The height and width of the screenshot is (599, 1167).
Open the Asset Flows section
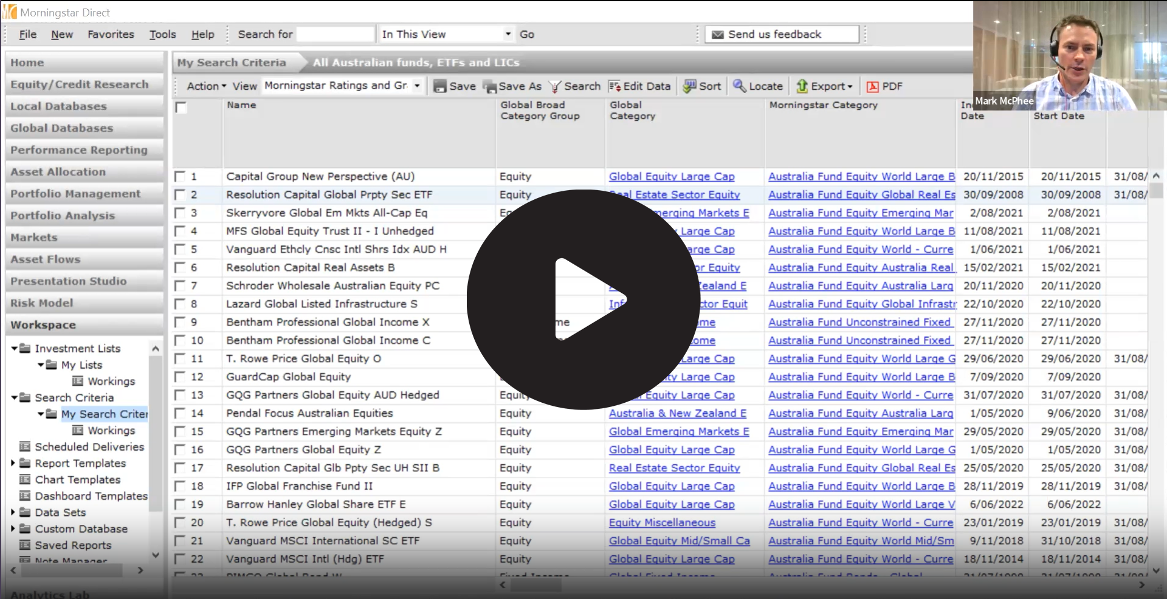coord(84,259)
